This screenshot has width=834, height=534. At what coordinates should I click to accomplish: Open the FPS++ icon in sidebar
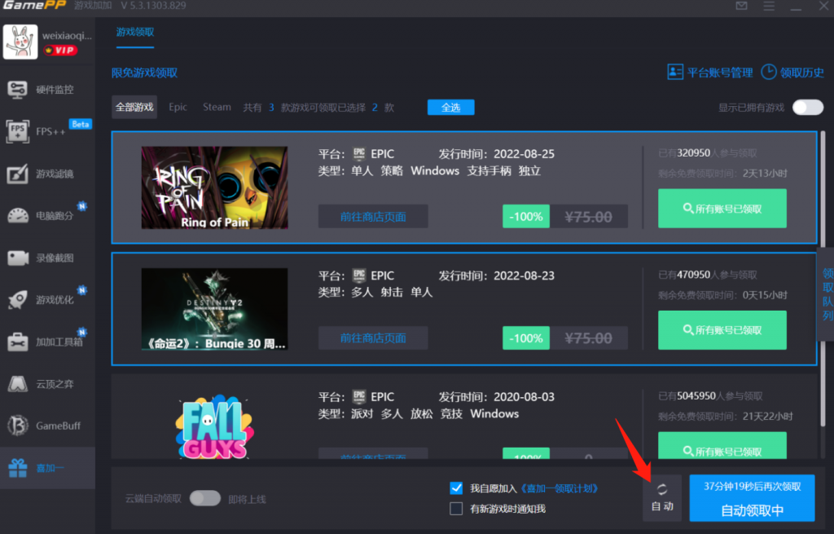[18, 131]
